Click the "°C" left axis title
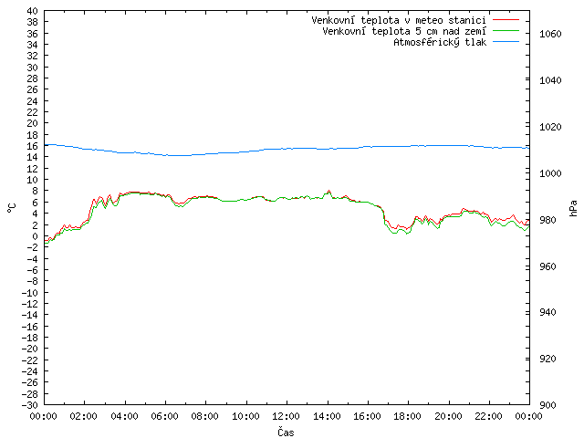Viewport: 584px width, 438px height. [12, 208]
